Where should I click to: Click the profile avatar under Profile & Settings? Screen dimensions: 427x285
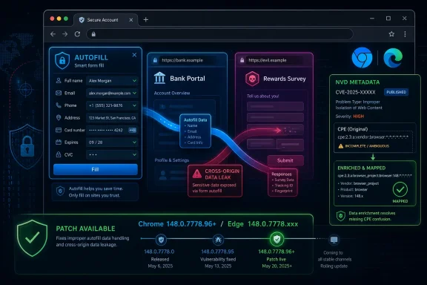163,175
